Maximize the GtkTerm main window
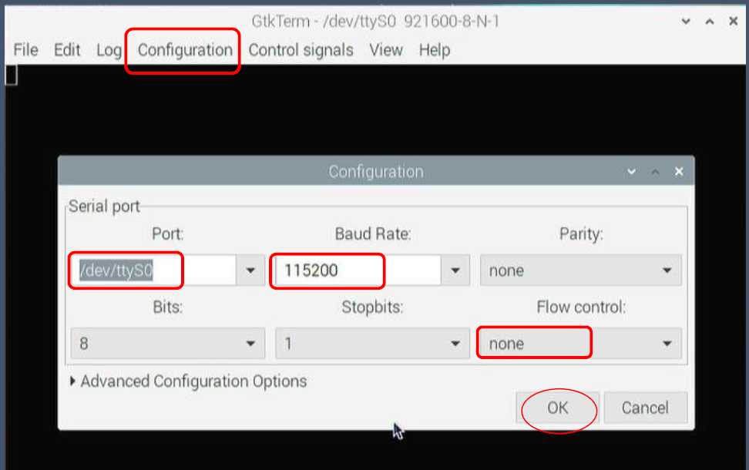This screenshot has height=470, width=749. [710, 21]
